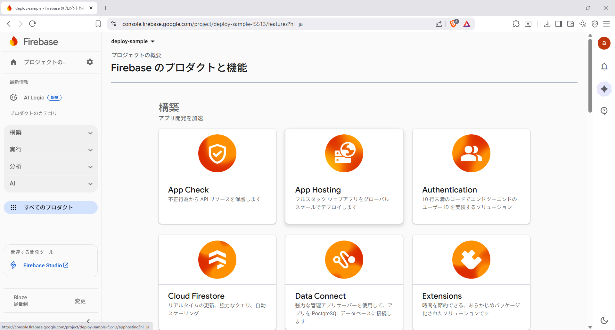The height and width of the screenshot is (330, 615).
Task: Click the Firebase flame logo in sidebar
Action: tap(14, 42)
